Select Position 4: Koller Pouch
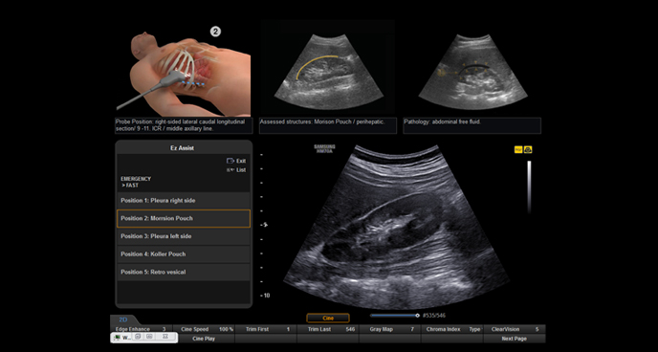The height and width of the screenshot is (352, 658). [184, 254]
